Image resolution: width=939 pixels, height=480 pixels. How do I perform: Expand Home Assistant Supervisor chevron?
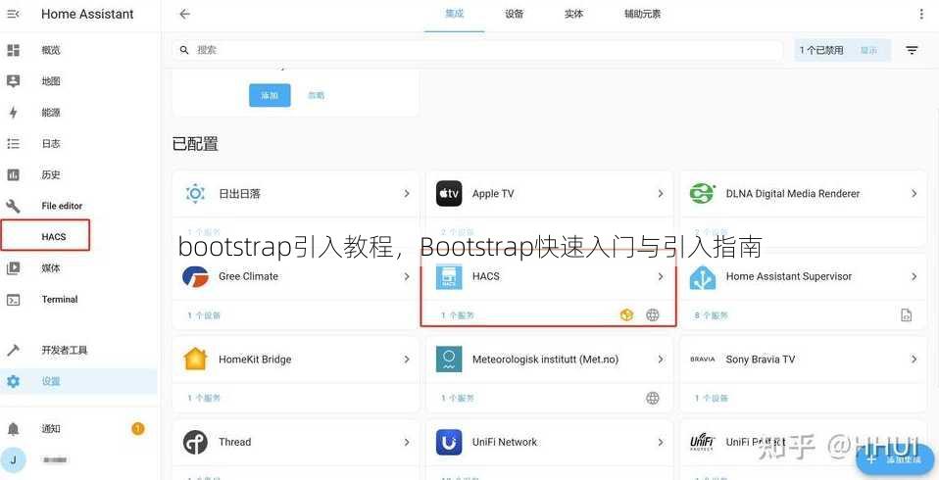point(914,276)
